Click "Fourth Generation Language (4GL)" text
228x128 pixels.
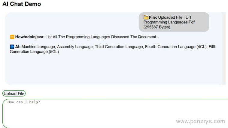tap(176, 47)
